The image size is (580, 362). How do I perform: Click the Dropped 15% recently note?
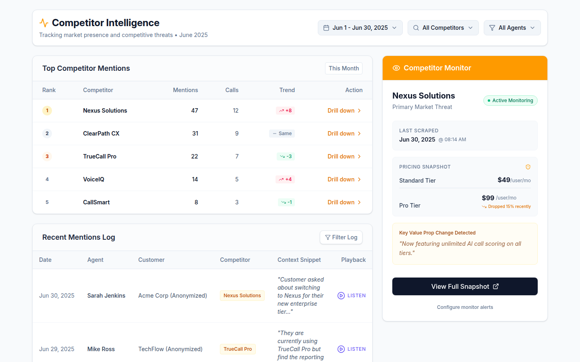coord(506,207)
